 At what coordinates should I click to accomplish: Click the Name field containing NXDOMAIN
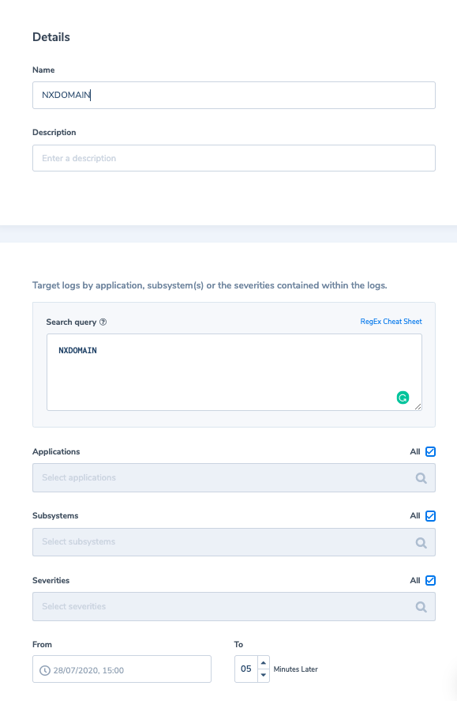point(234,95)
